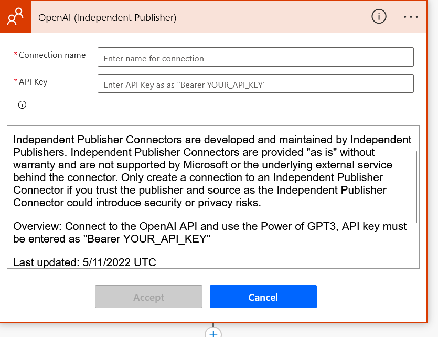Focus the API Key input field
438x337 pixels.
point(255,83)
